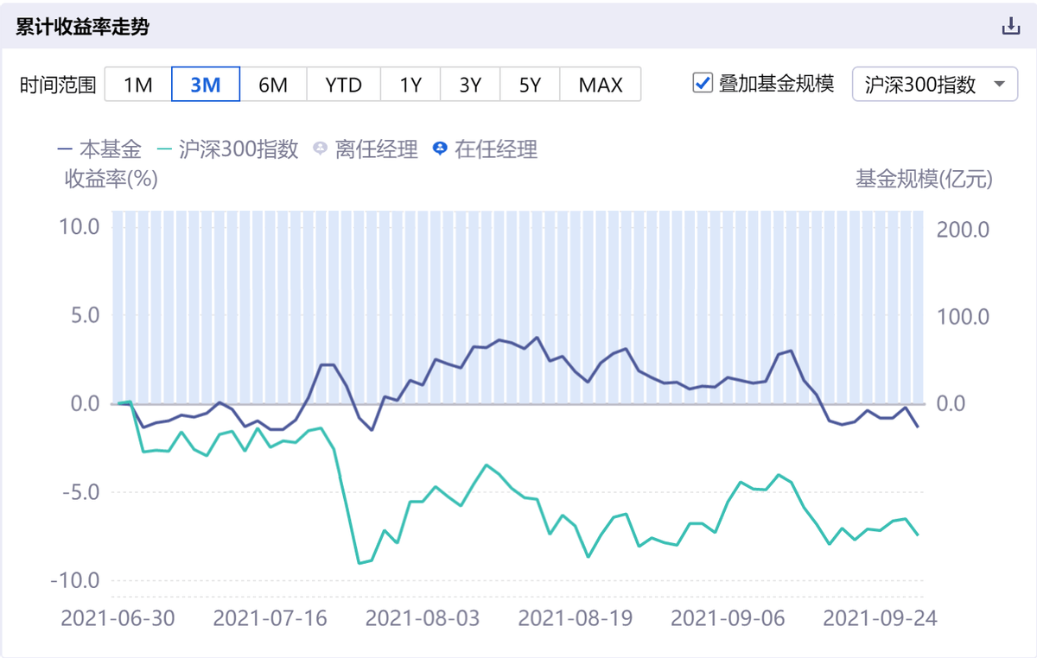Select the 1Y time range

(x=410, y=84)
